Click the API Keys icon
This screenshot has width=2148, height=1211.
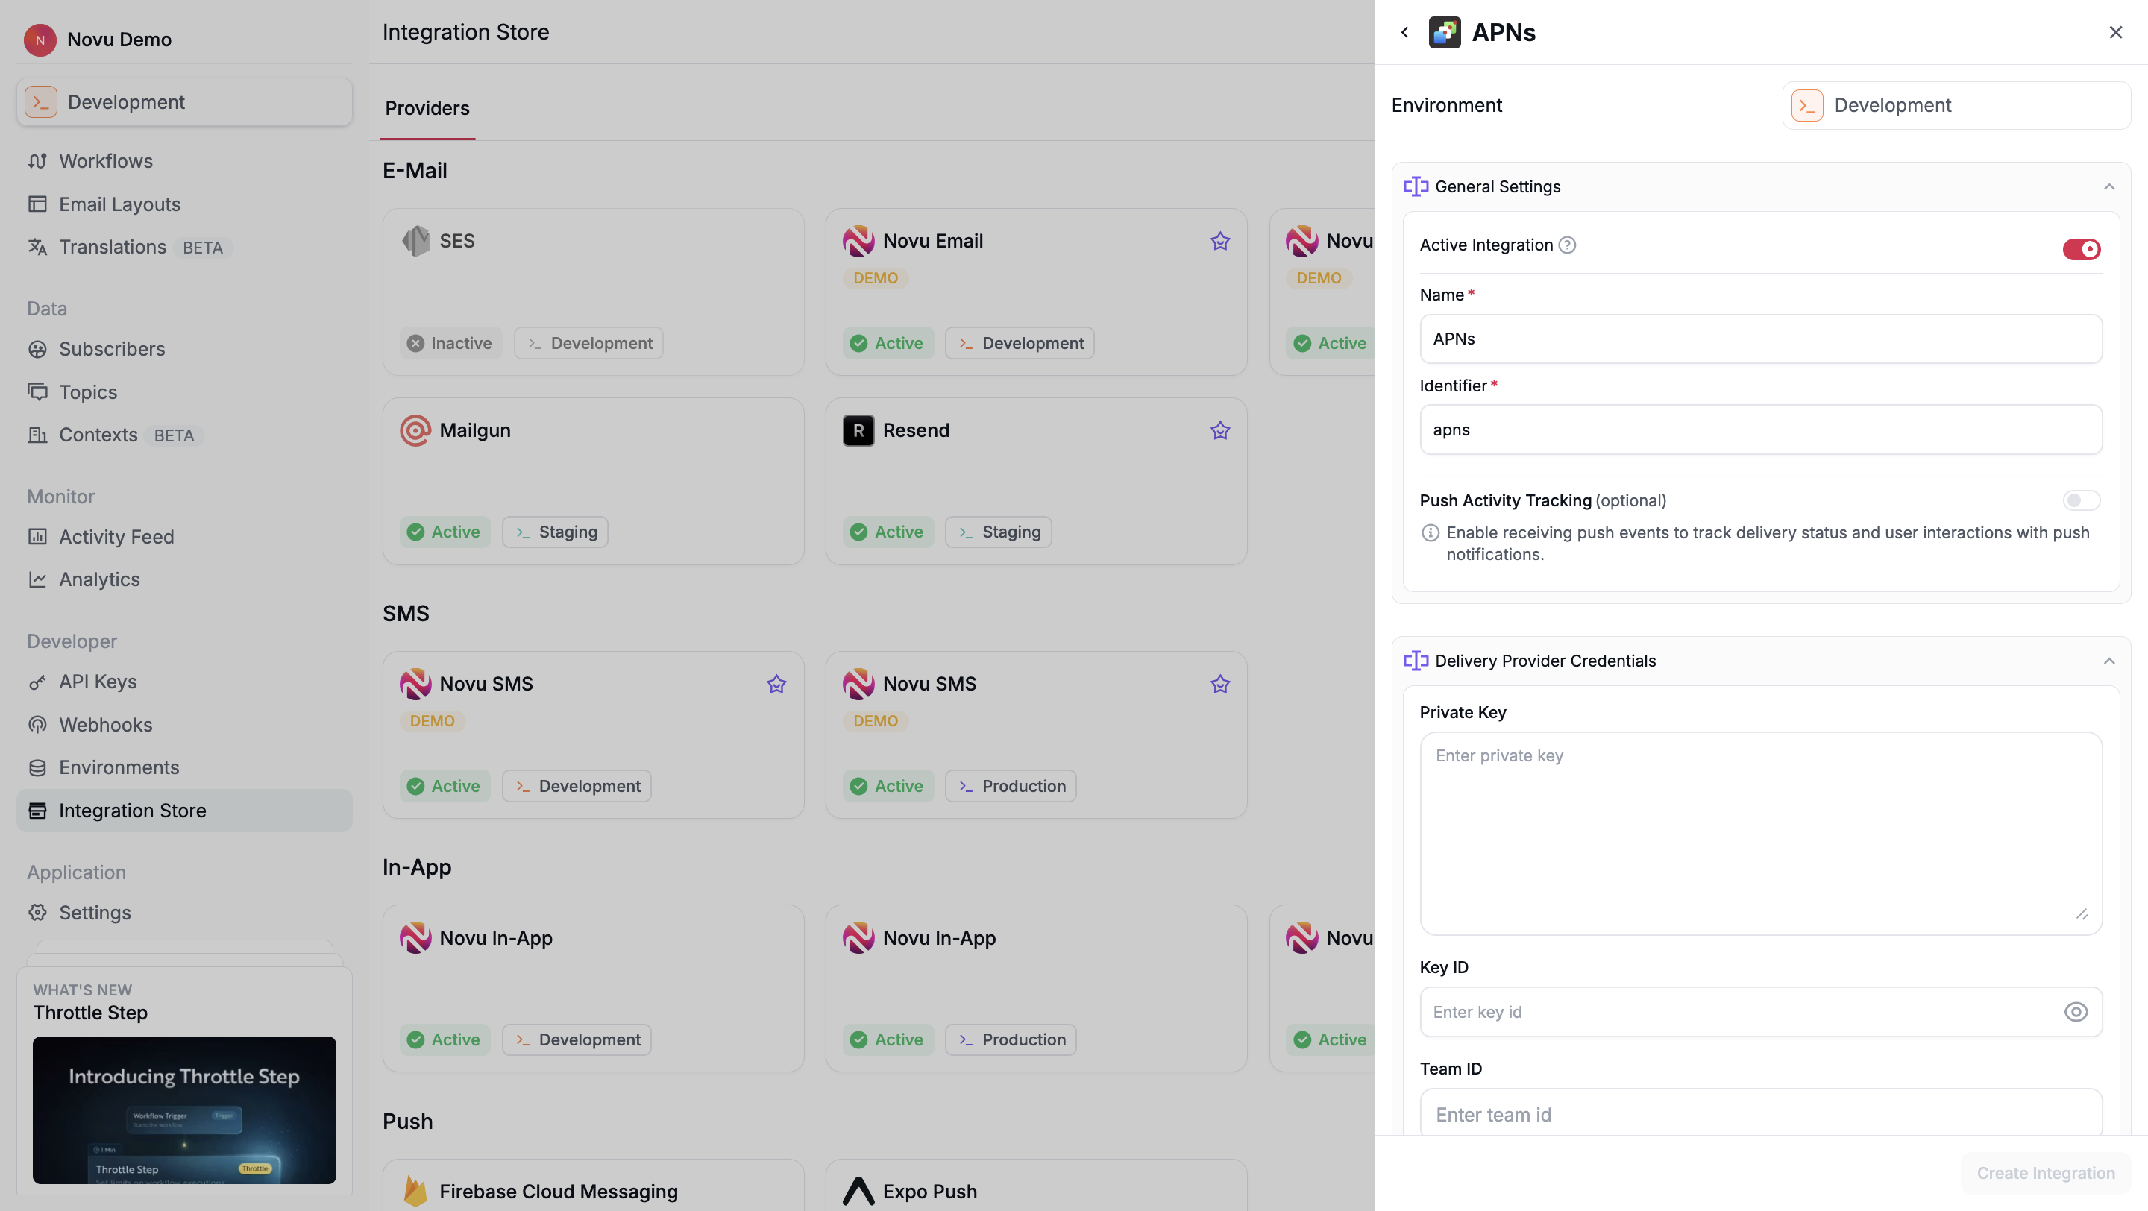40,681
